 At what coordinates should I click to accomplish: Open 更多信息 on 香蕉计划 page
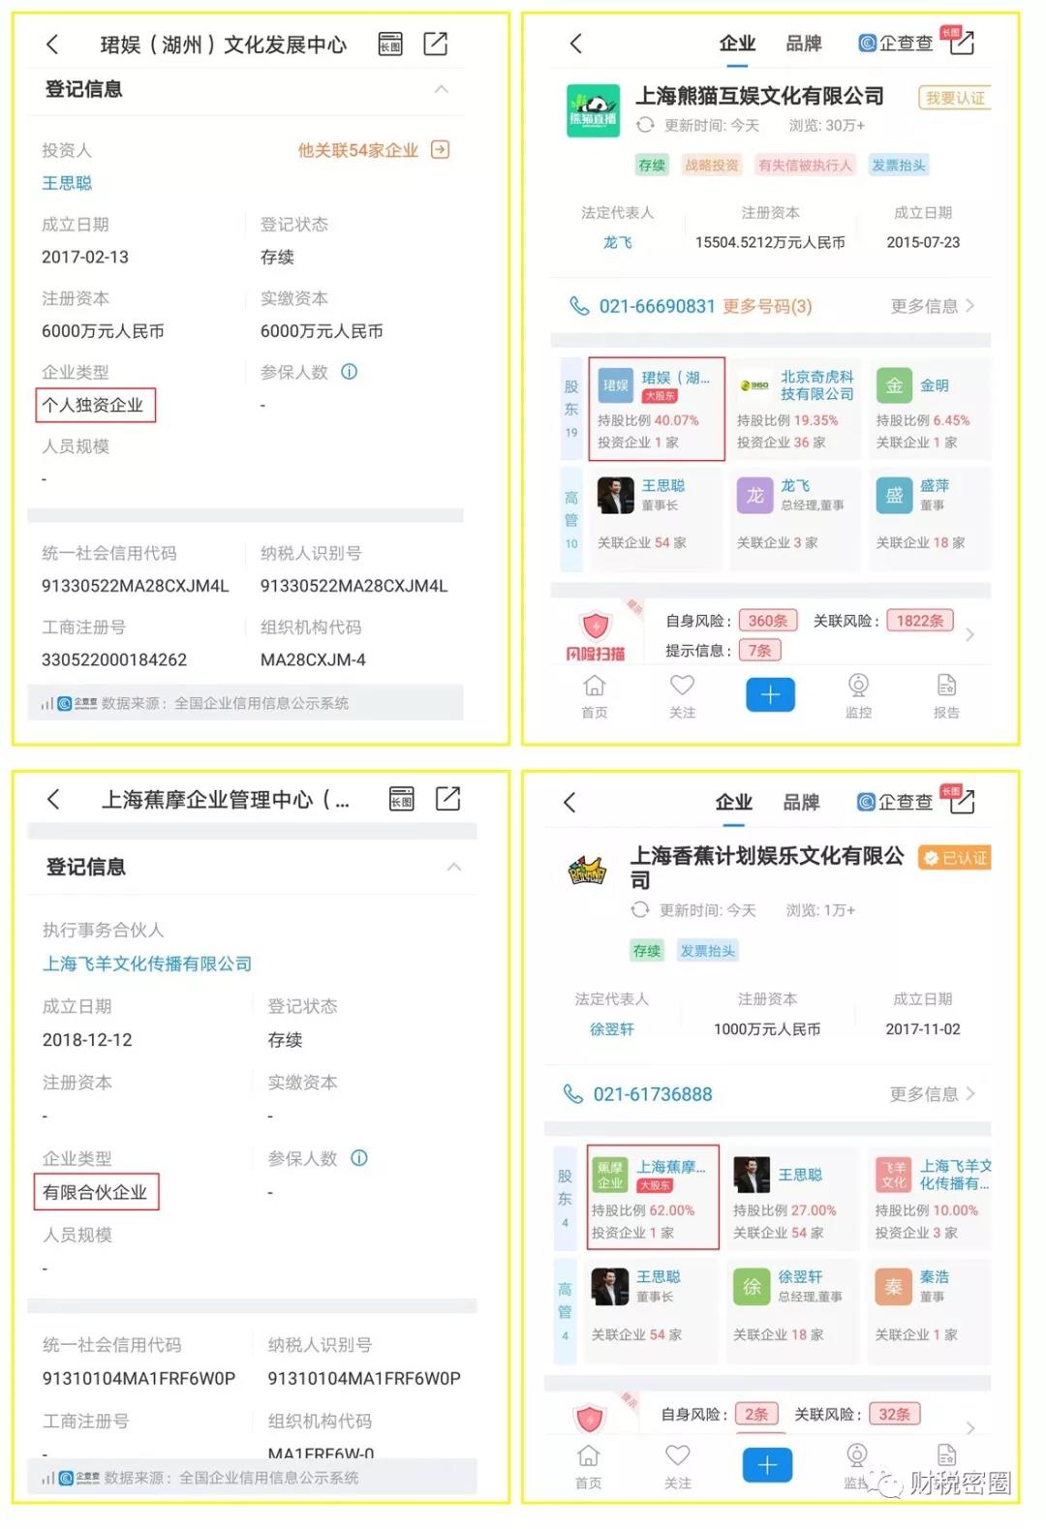(x=933, y=1094)
